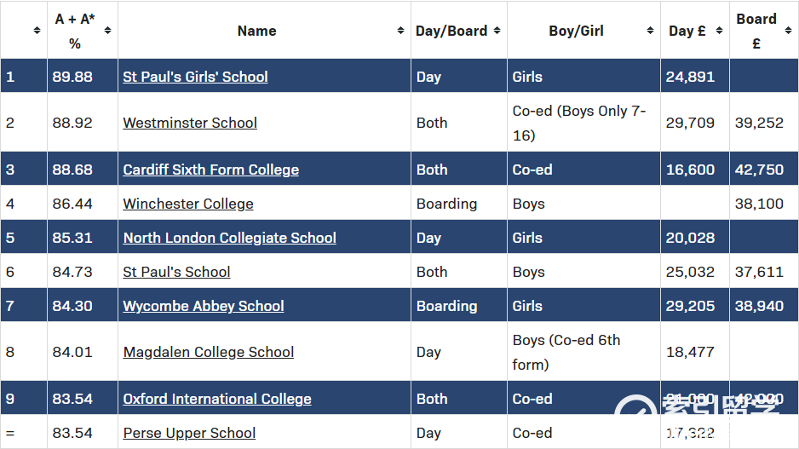Open Winchester College link
The image size is (799, 449).
pos(188,204)
